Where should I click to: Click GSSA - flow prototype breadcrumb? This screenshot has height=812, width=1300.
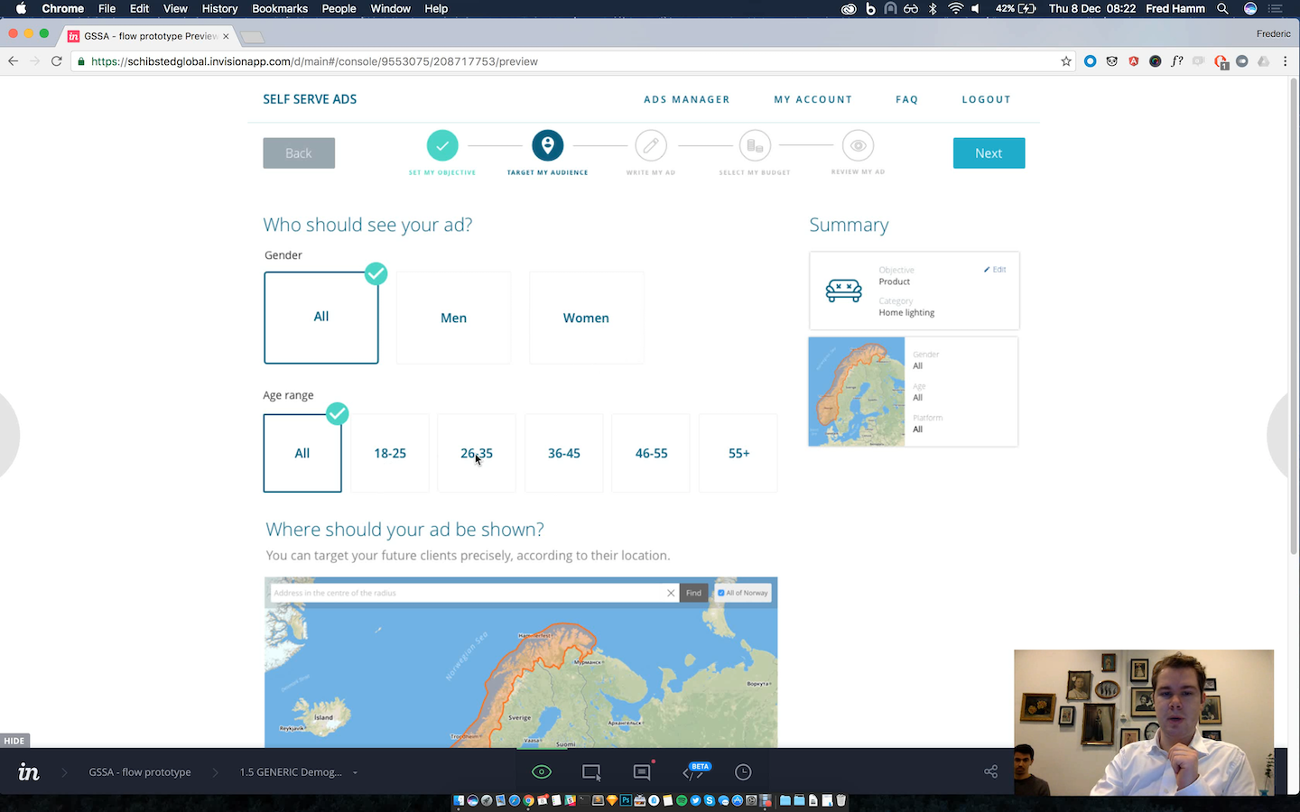[140, 772]
